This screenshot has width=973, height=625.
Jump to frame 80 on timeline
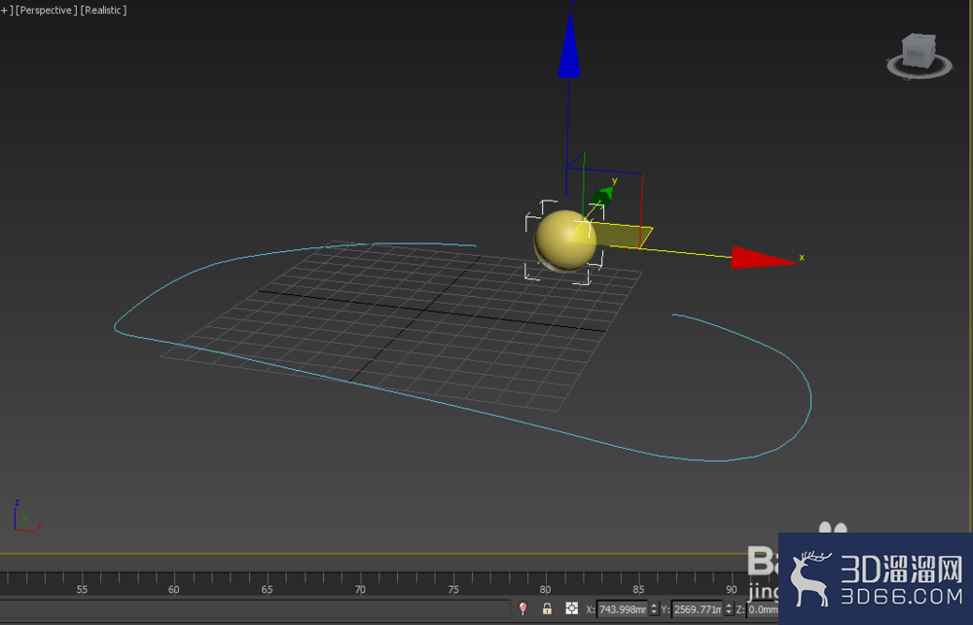coord(545,589)
